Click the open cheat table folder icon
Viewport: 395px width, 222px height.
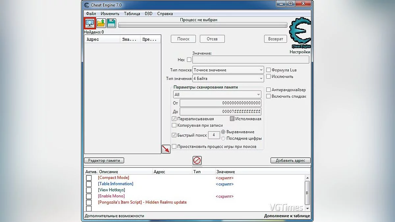(x=101, y=23)
